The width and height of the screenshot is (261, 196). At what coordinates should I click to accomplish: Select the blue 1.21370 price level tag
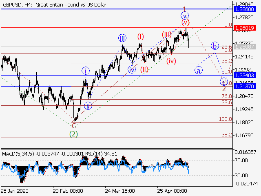click(244, 86)
